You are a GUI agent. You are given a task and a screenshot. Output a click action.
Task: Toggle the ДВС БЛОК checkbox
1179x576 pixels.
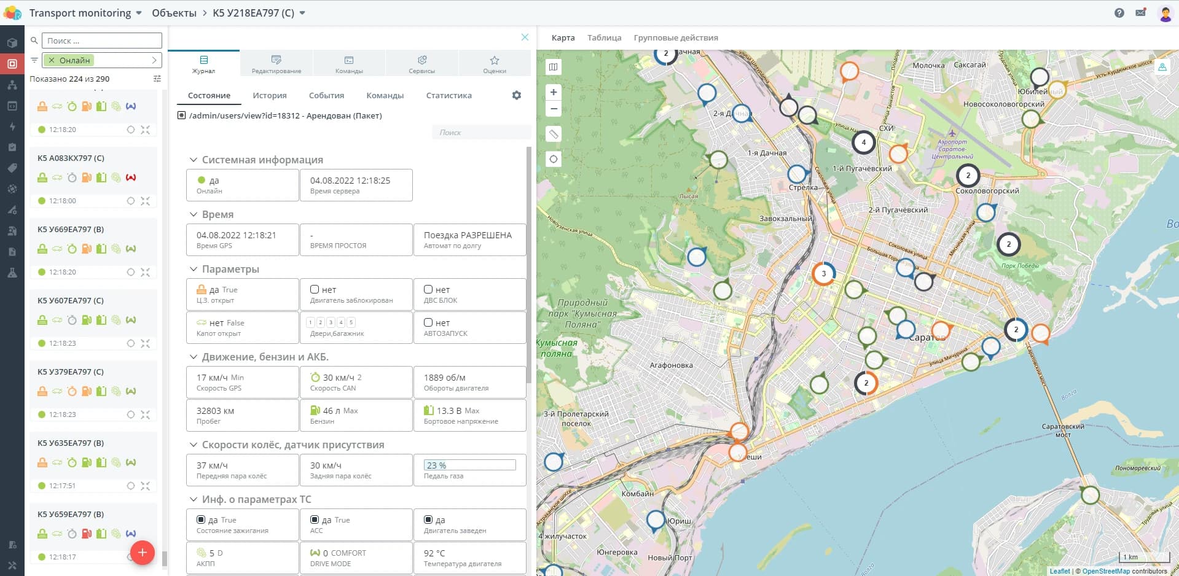pyautogui.click(x=428, y=289)
